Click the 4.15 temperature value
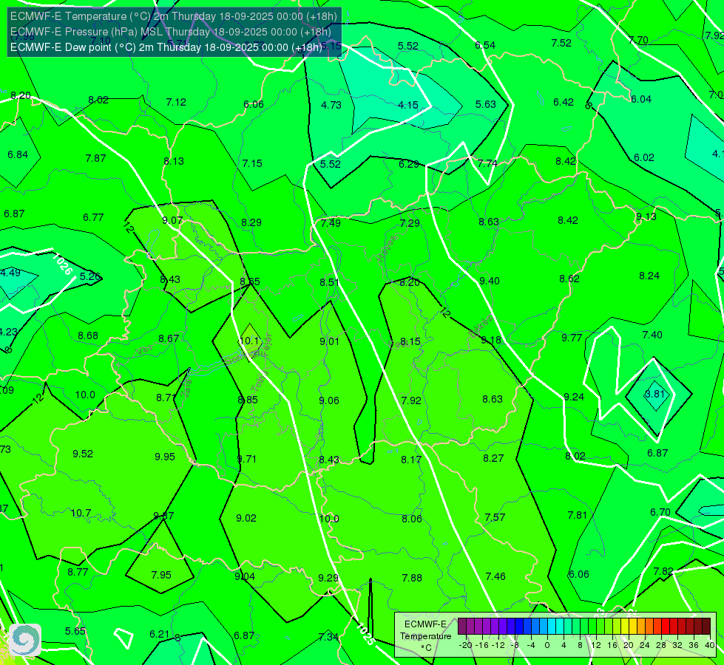The width and height of the screenshot is (724, 665). point(408,105)
